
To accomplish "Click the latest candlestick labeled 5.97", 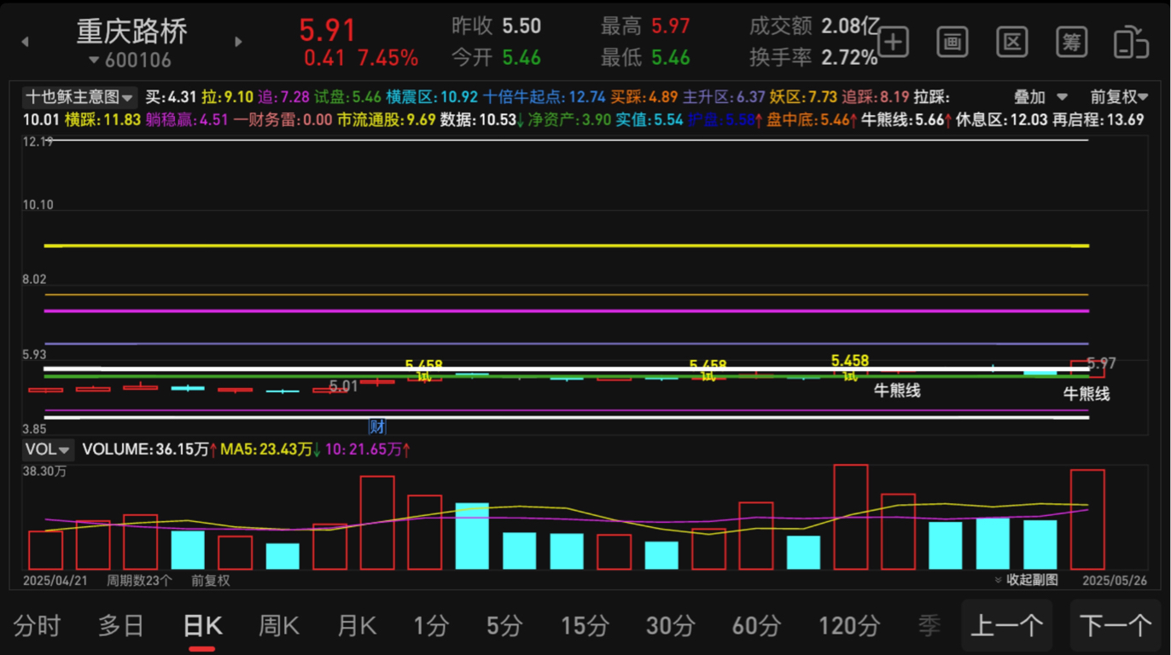I will [x=1087, y=368].
